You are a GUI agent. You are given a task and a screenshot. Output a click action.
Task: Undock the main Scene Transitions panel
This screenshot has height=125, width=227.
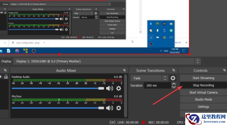tap(174, 71)
